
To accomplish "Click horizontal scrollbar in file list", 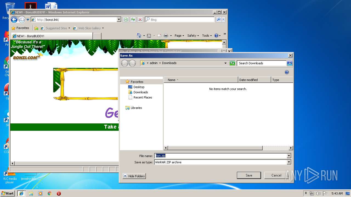I will tap(215, 148).
